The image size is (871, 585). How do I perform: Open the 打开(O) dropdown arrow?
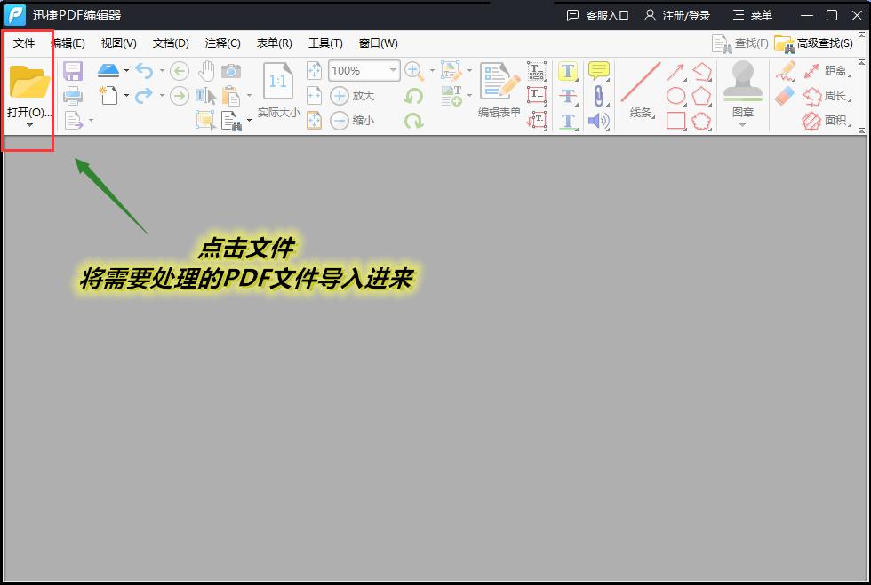28,124
